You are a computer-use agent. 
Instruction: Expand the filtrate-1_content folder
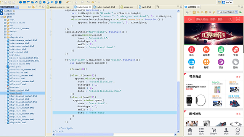[5, 29]
